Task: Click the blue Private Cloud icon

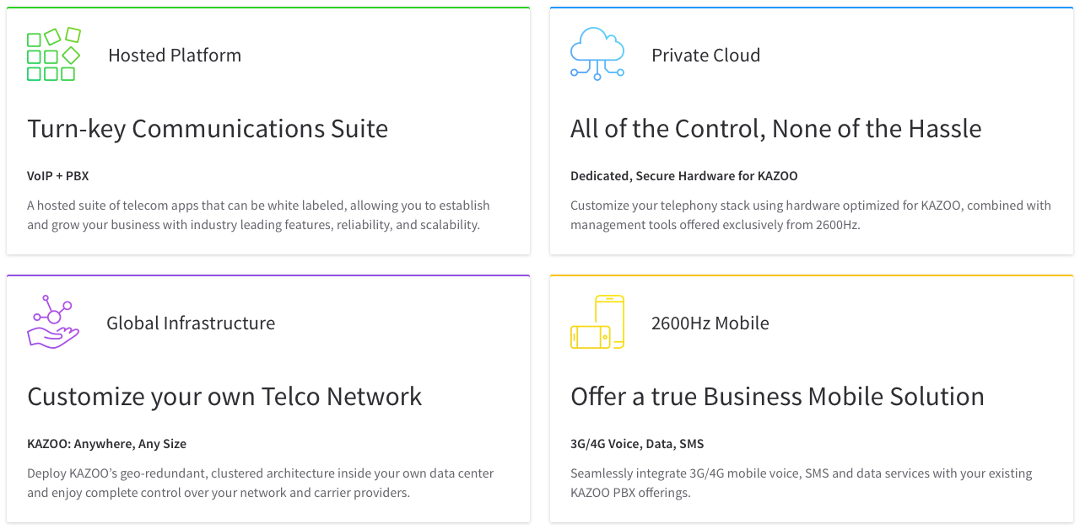Action: pos(597,54)
